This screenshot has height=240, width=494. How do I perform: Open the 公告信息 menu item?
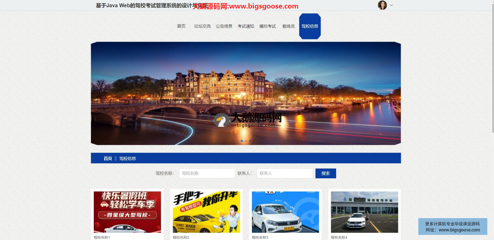tap(224, 26)
